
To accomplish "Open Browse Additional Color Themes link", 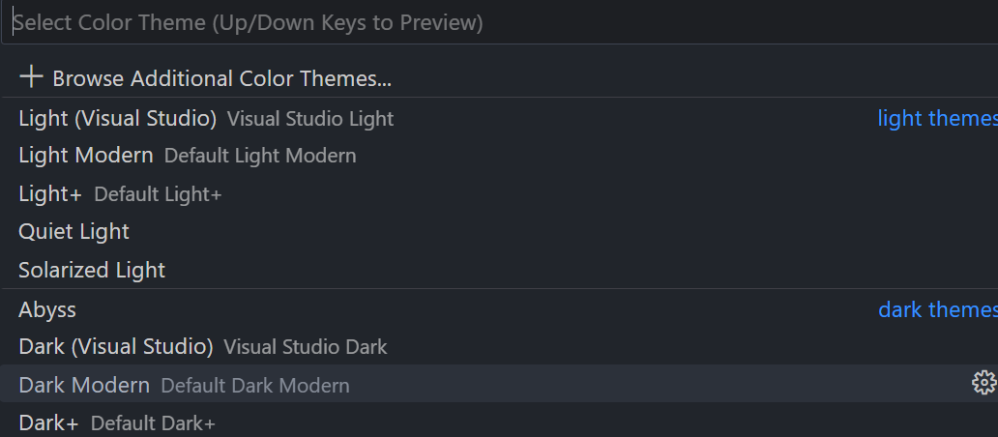I will tap(221, 78).
